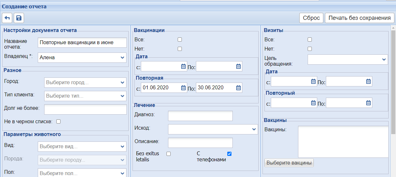Click 'Печать без сохранения' button
This screenshot has height=177, width=396.
(359, 18)
